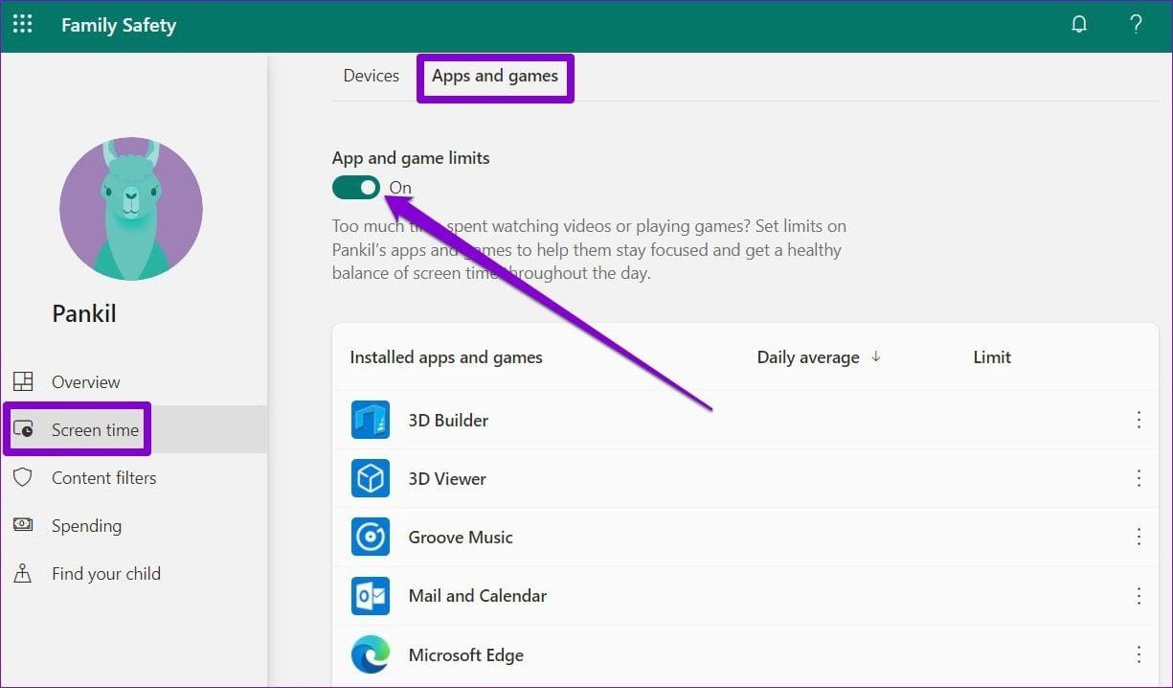The image size is (1173, 688).
Task: Switch to the Devices tab
Action: point(372,76)
